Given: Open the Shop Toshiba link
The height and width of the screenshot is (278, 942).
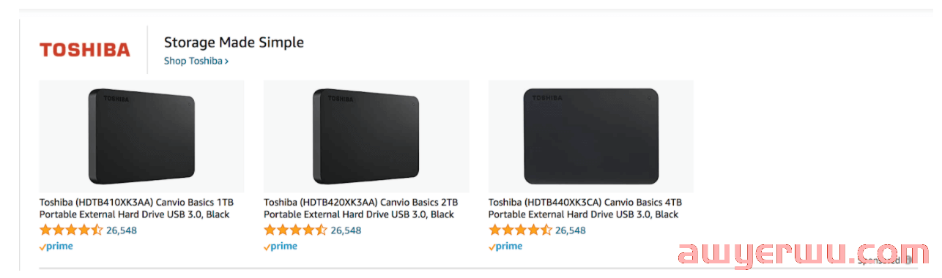Looking at the screenshot, I should coord(196,61).
